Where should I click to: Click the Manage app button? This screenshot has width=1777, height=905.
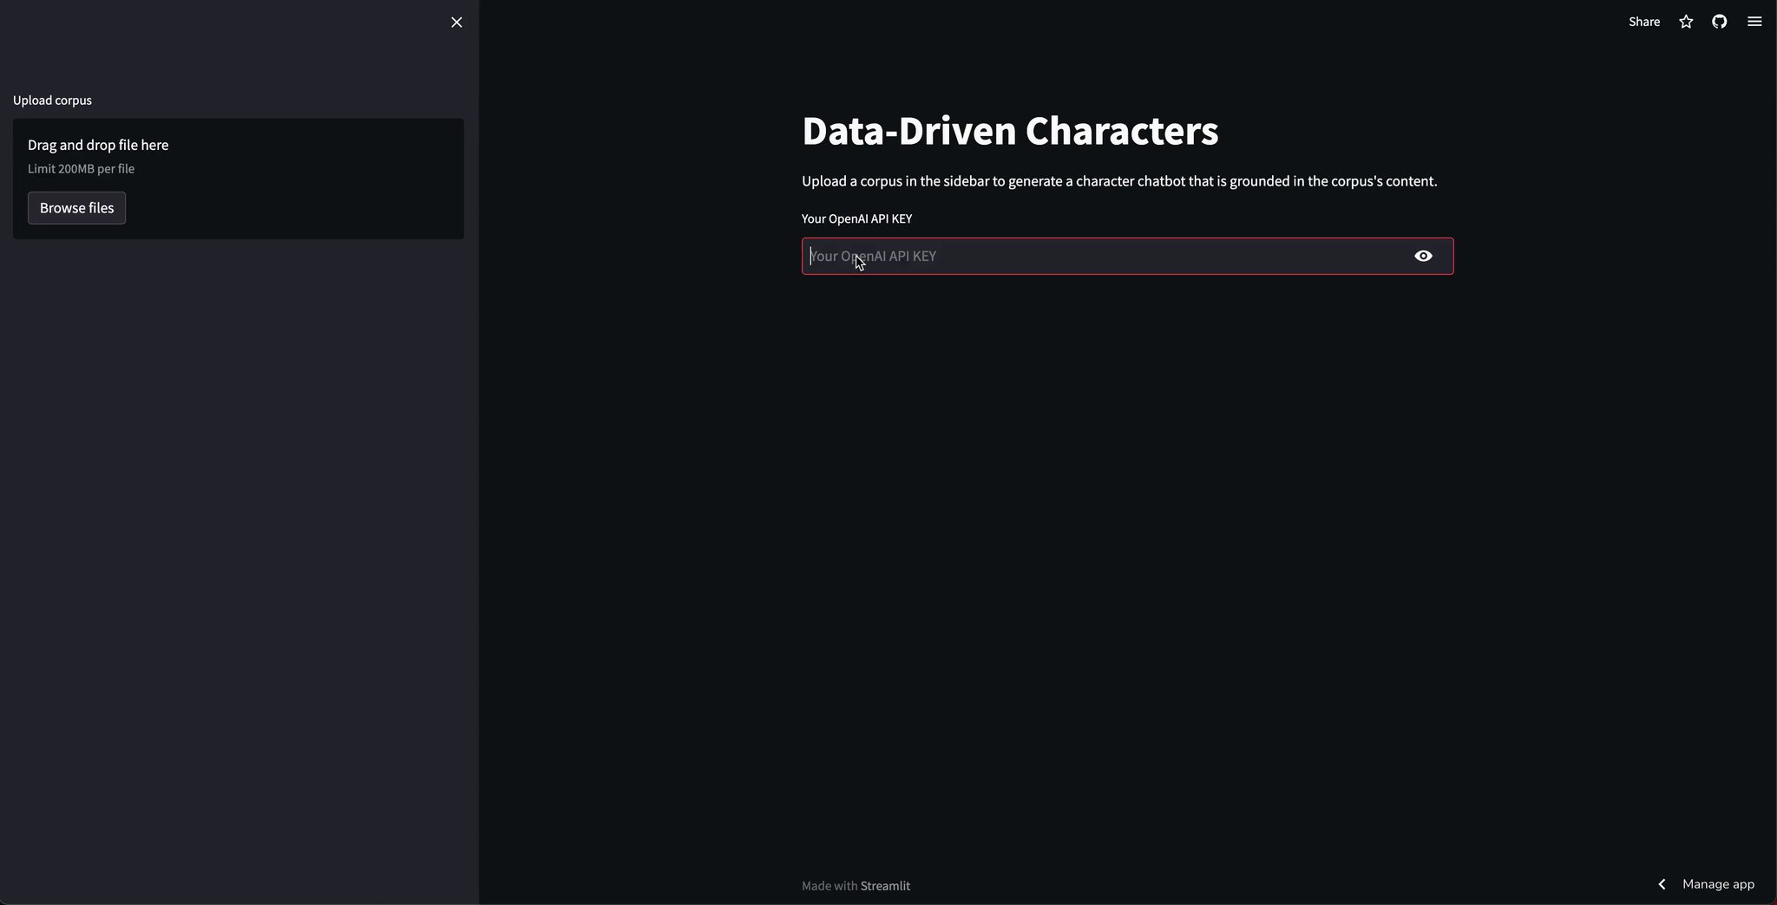[x=1718, y=884]
